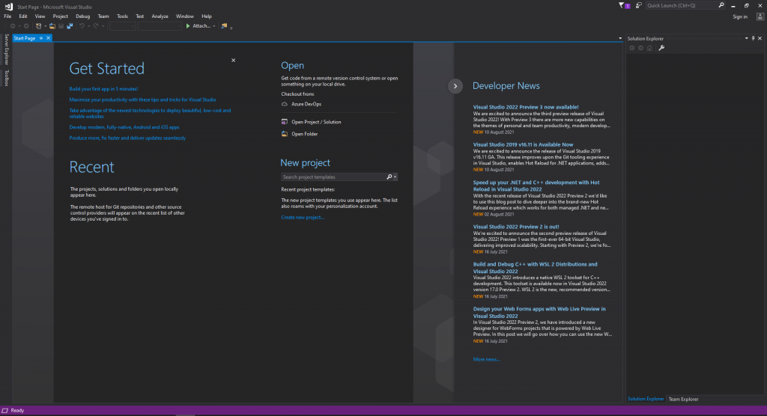Viewport: 767px width, 416px height.
Task: Open notifications flag icon with badge
Action: point(624,5)
